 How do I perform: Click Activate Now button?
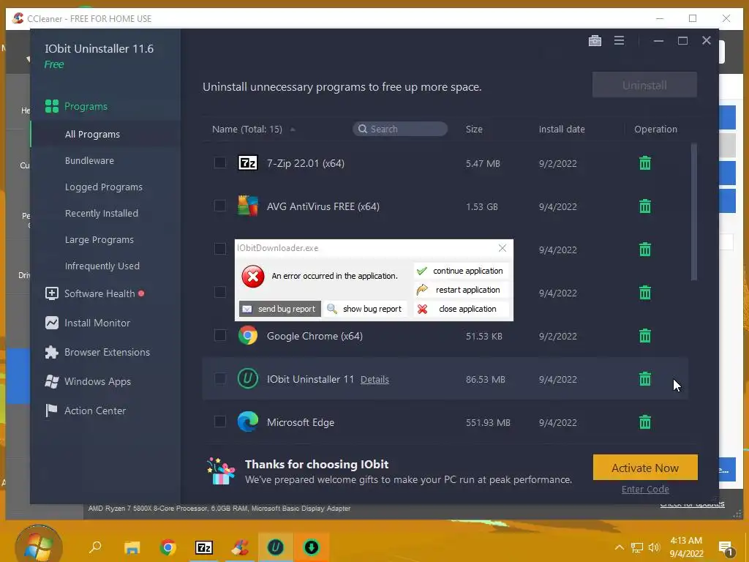coord(645,468)
